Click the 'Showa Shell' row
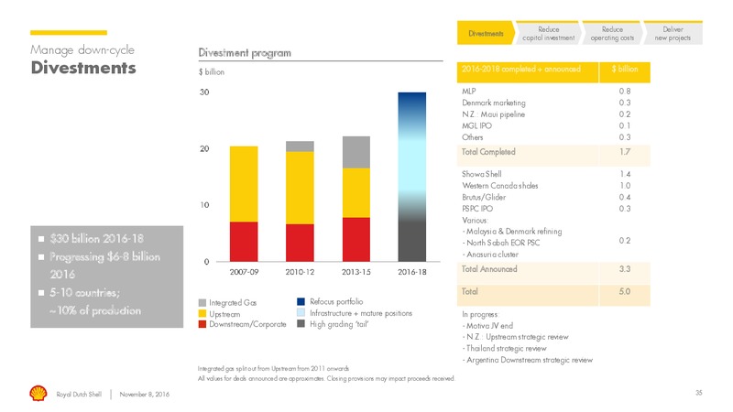 pyautogui.click(x=553, y=174)
